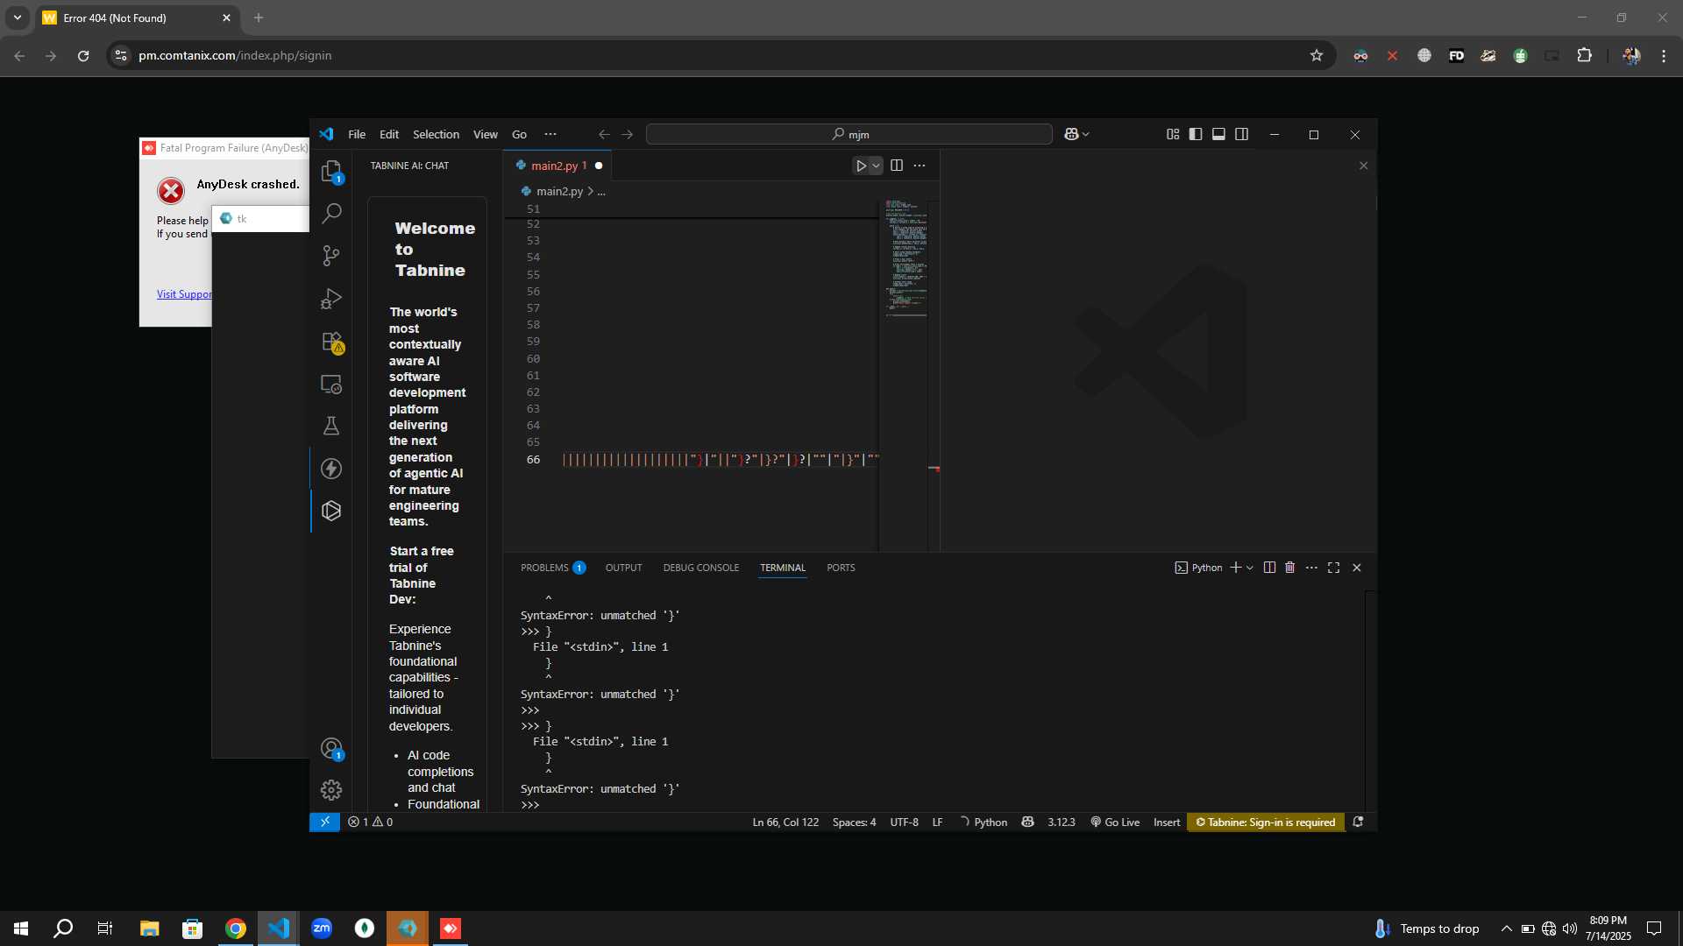Viewport: 1683px width, 946px height.
Task: Switch to the PORTS tab
Action: tap(841, 568)
